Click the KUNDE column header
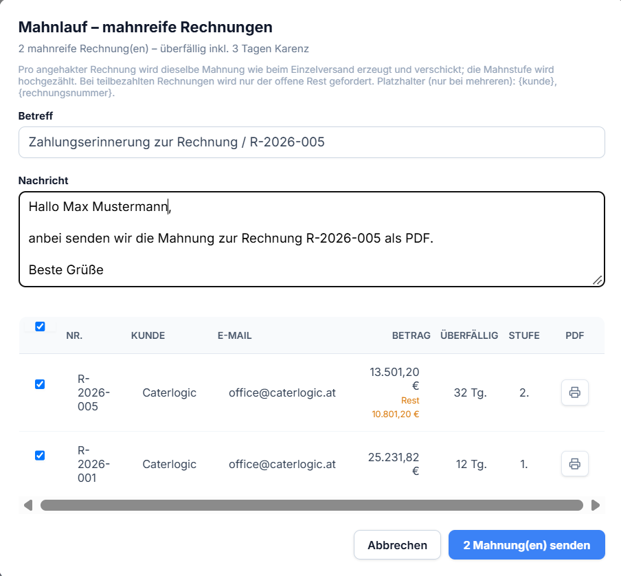 (x=148, y=335)
